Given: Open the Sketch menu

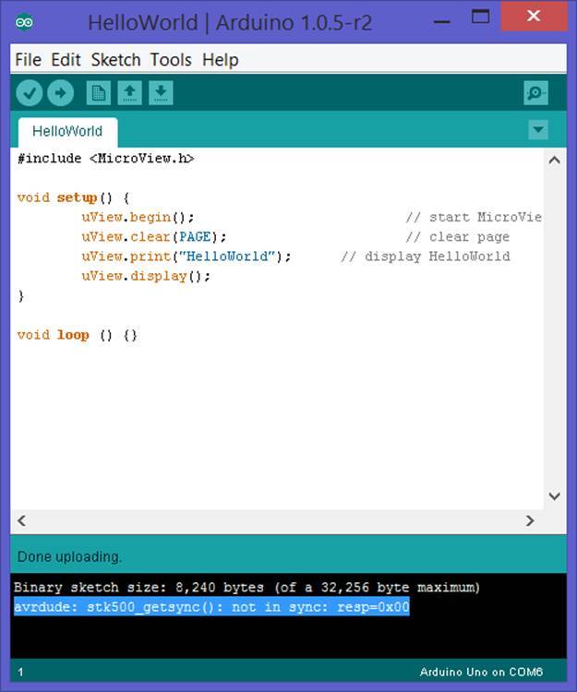Looking at the screenshot, I should click(115, 60).
